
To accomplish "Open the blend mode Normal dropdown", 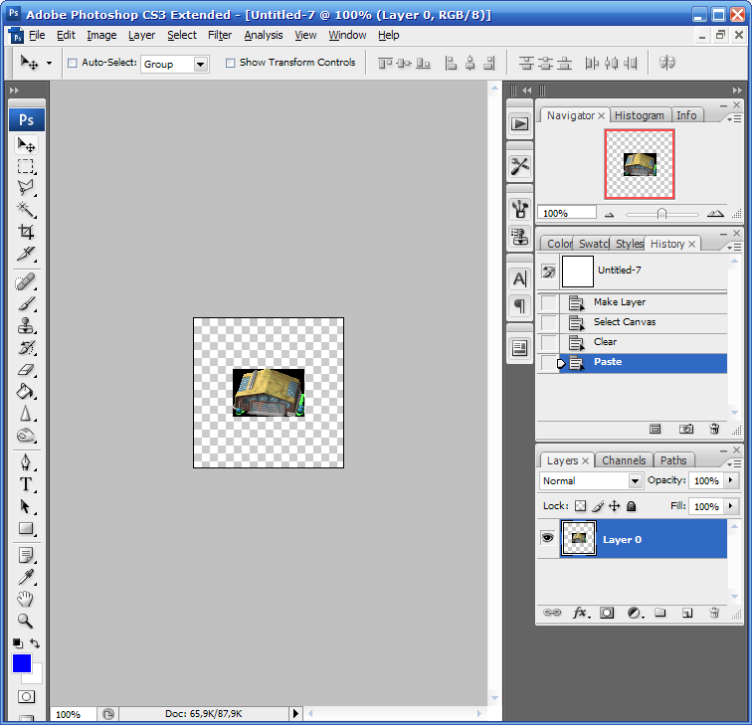I will tap(635, 480).
